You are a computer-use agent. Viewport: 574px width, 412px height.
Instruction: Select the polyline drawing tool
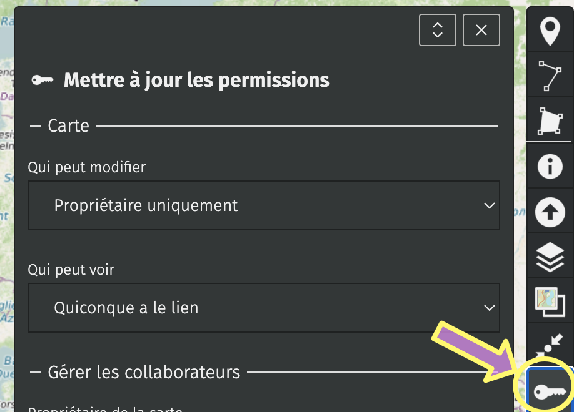549,74
